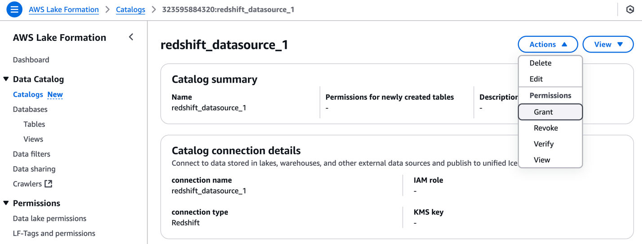Open Data lake permissions page

[x=49, y=218]
